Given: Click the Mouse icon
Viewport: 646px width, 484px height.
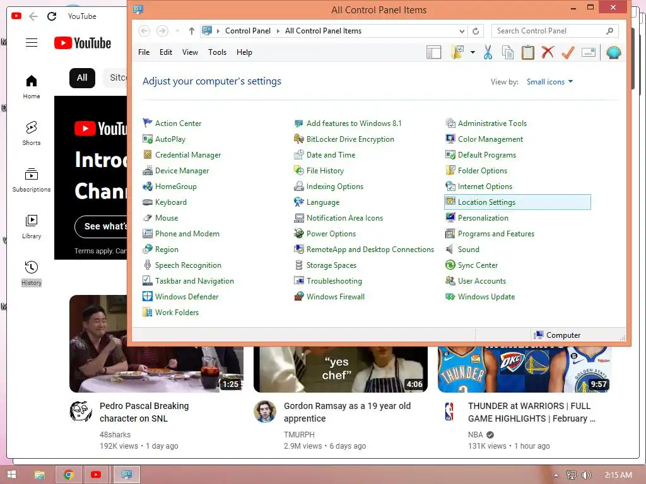Looking at the screenshot, I should [x=148, y=218].
